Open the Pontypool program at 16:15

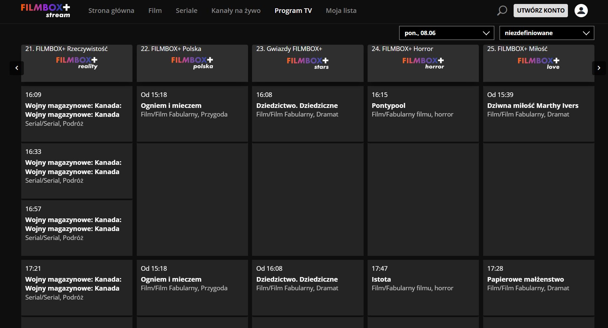[x=423, y=114]
